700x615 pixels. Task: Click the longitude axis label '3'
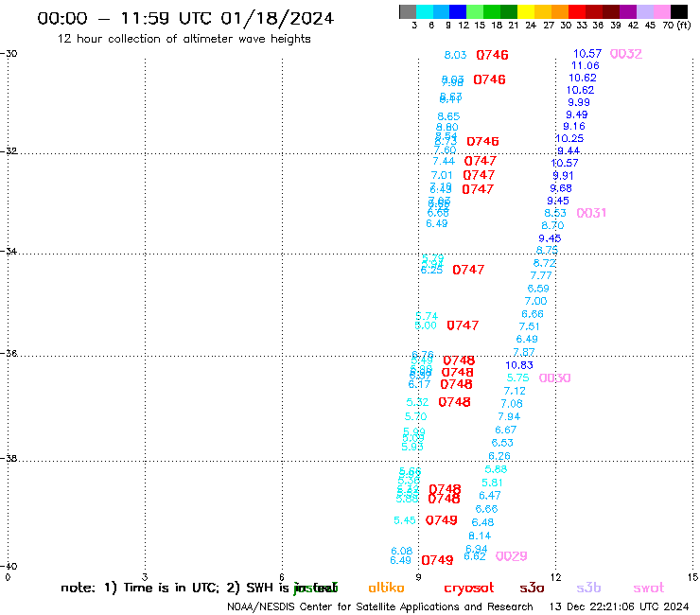click(x=145, y=577)
